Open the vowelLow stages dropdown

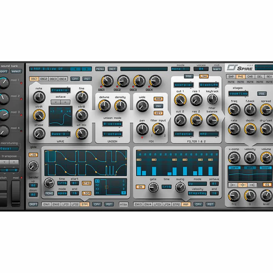(238, 94)
